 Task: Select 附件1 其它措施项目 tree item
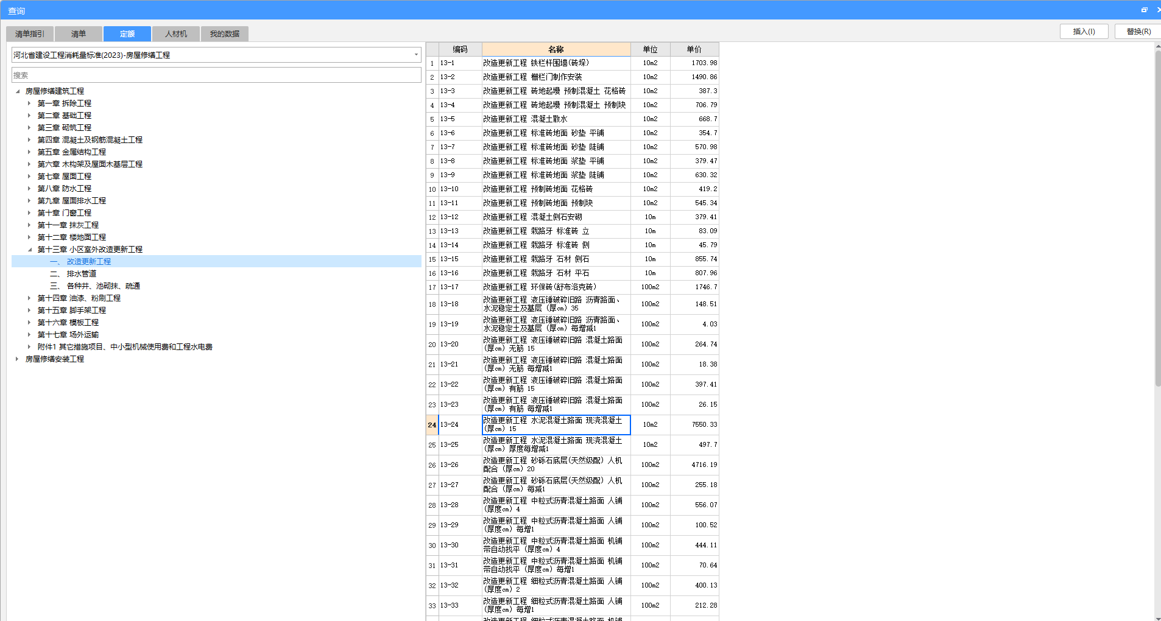click(x=125, y=347)
